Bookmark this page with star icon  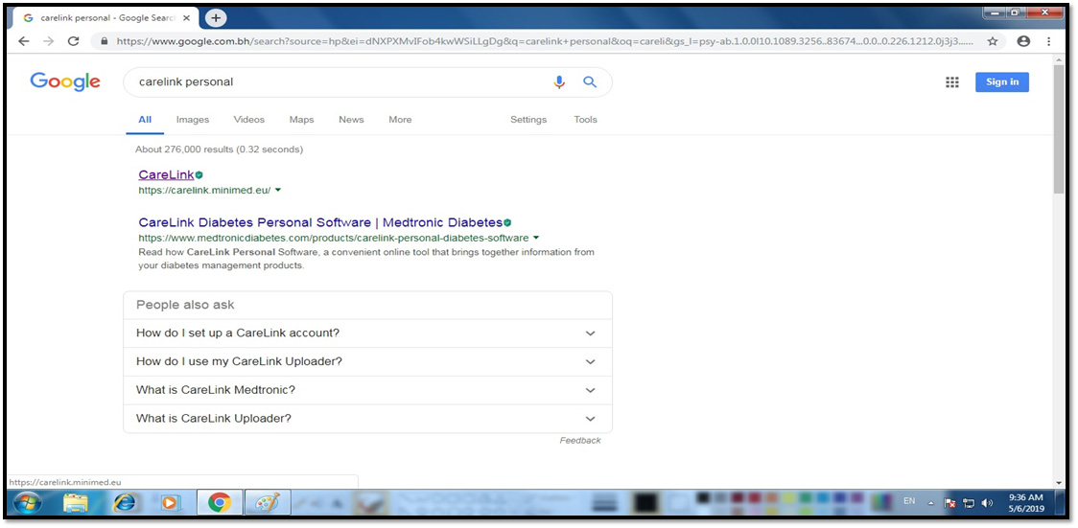[993, 41]
